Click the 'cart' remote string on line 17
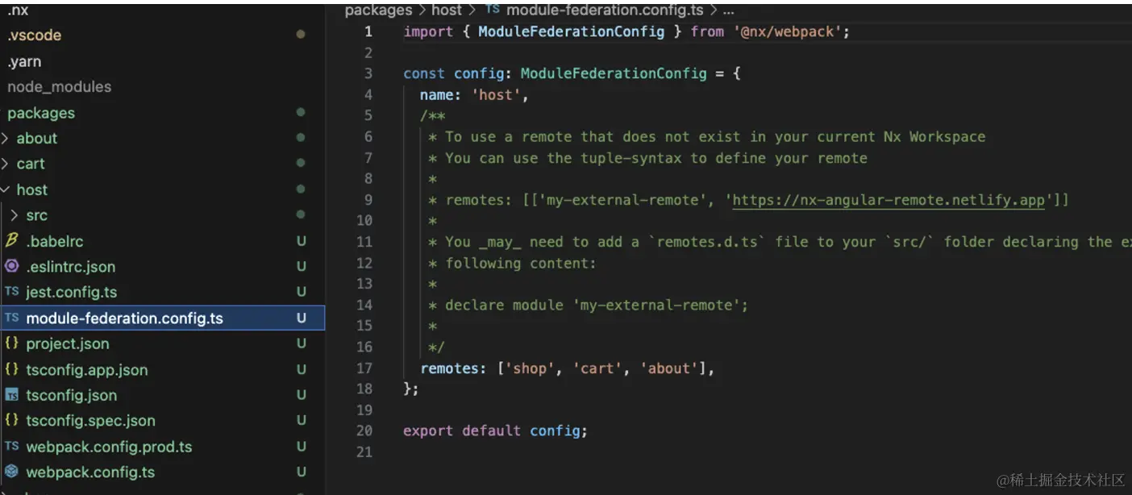 (599, 368)
